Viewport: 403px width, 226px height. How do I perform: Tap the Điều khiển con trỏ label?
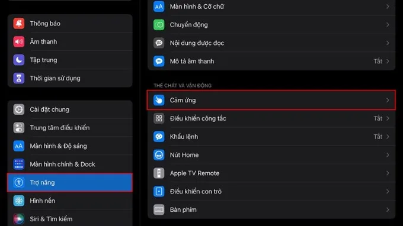pos(196,191)
